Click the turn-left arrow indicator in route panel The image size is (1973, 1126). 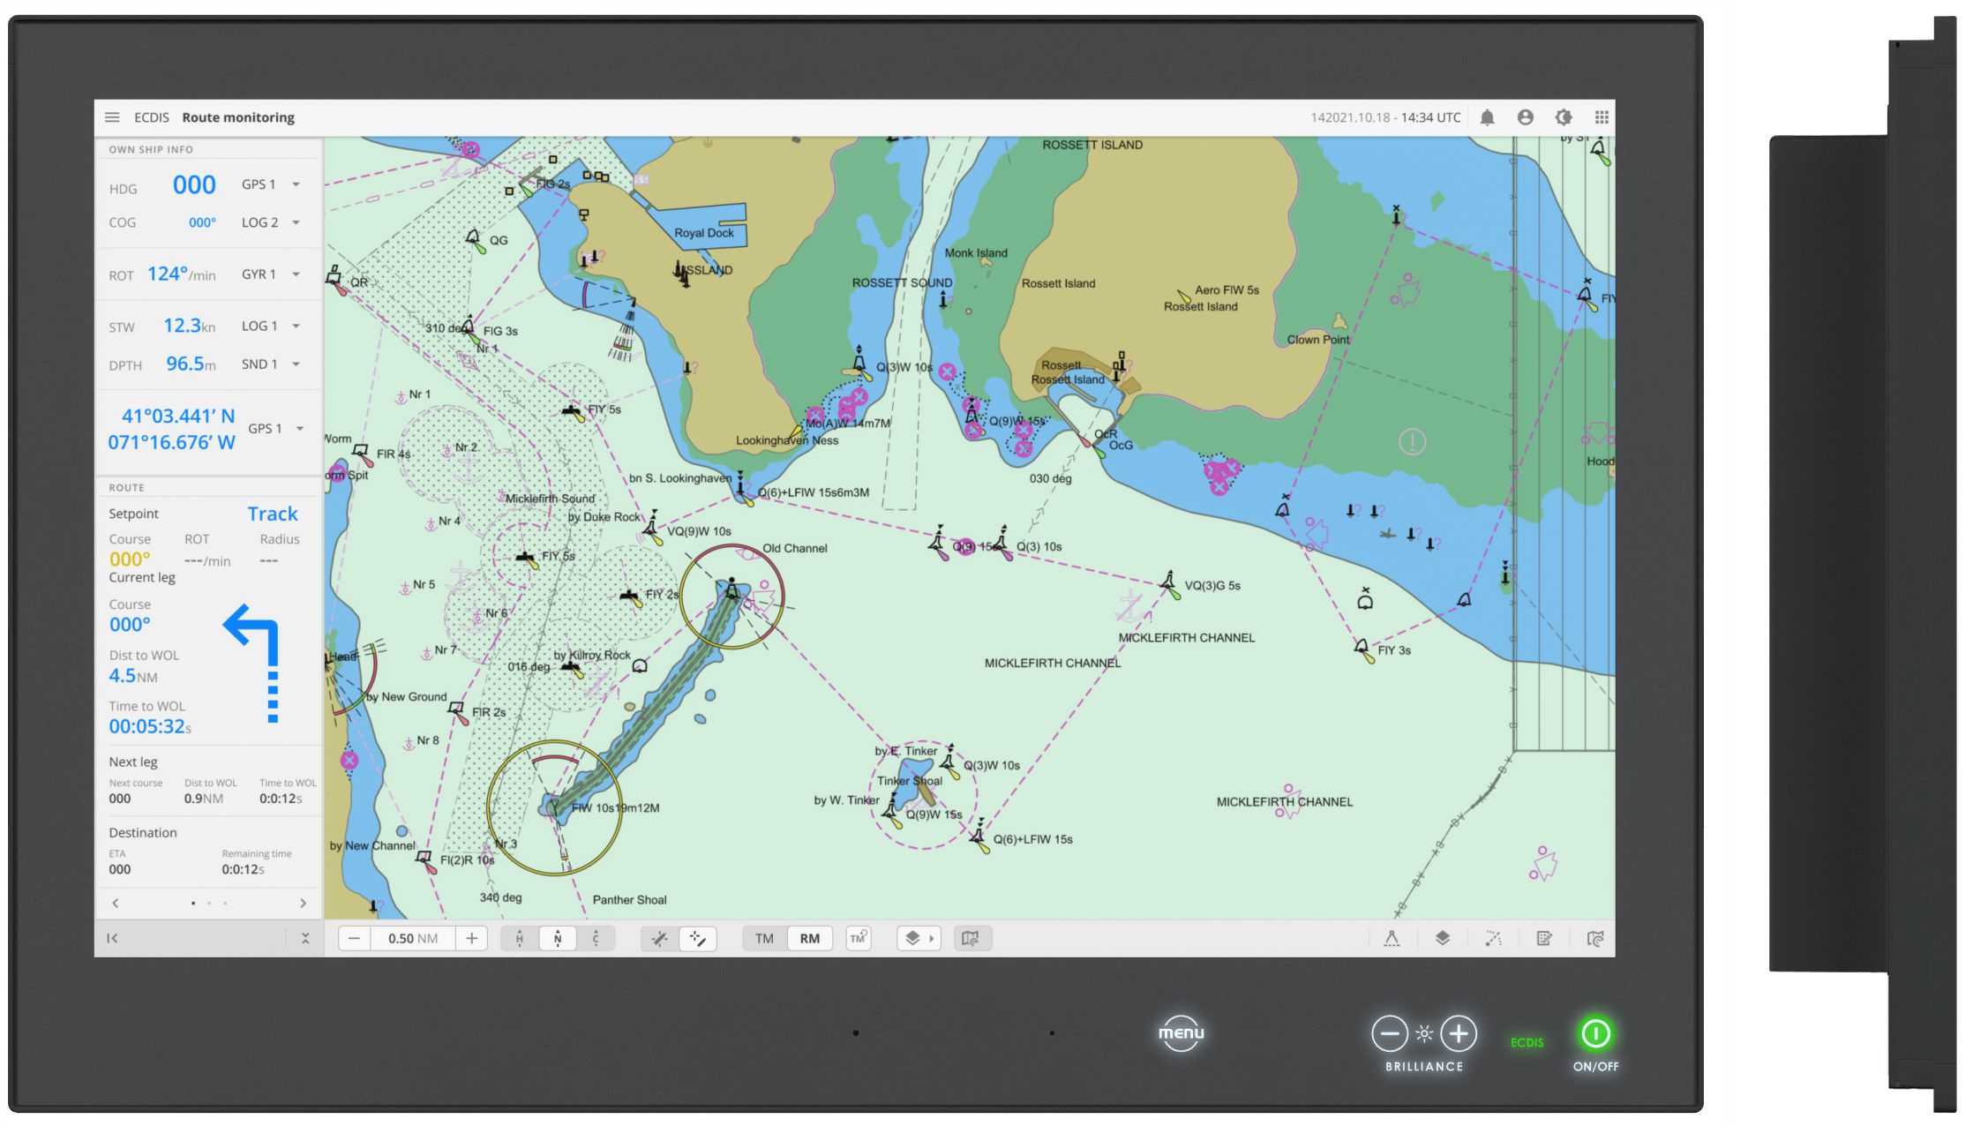pos(252,663)
